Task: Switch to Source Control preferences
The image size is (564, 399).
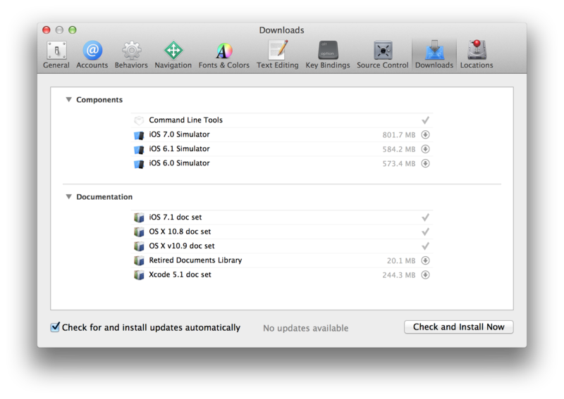Action: tap(383, 55)
